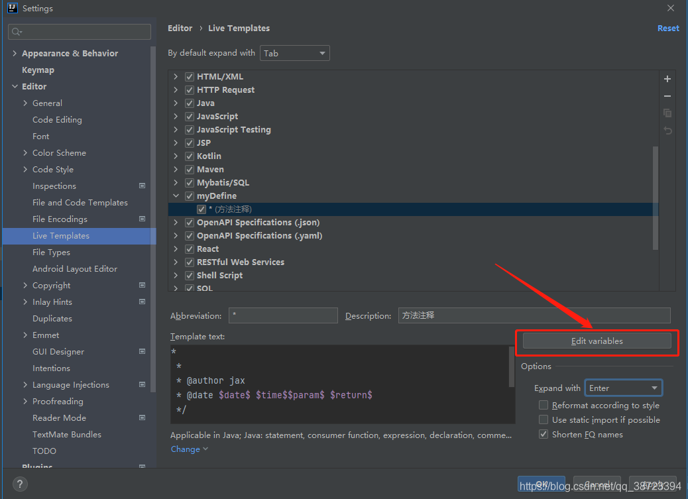Screen dimensions: 688x499
Task: Expand the Code Style settings node
Action: click(x=25, y=170)
